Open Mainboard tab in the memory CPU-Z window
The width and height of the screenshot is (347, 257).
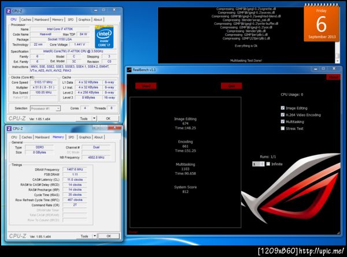[x=42, y=137]
